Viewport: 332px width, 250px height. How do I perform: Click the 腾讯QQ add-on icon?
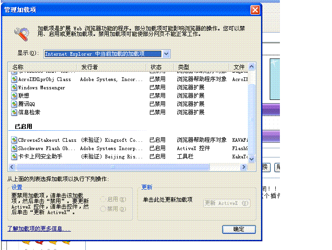pos(14,104)
